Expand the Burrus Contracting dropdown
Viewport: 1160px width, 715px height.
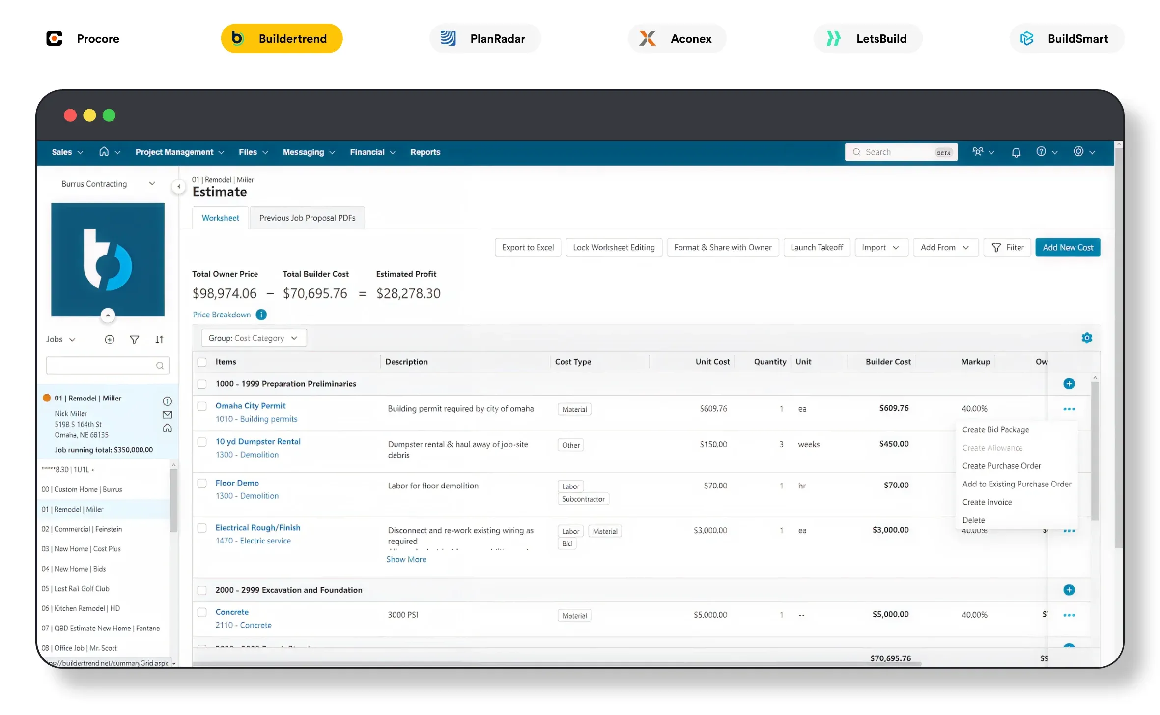(x=108, y=184)
